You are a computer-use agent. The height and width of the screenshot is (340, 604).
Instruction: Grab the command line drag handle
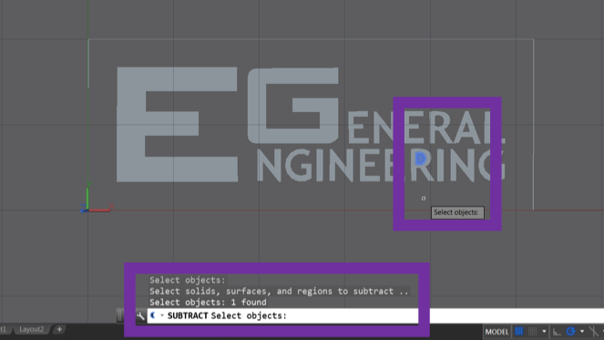120,315
